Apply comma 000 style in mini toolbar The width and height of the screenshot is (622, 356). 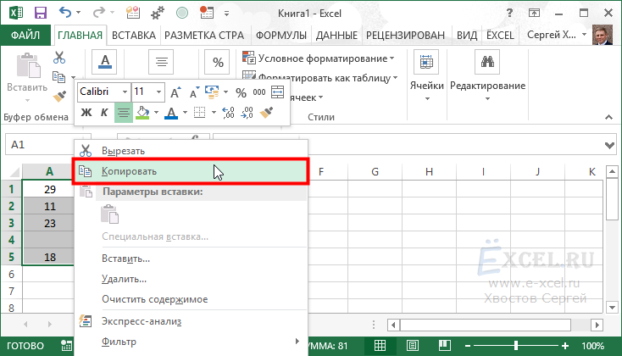point(259,92)
